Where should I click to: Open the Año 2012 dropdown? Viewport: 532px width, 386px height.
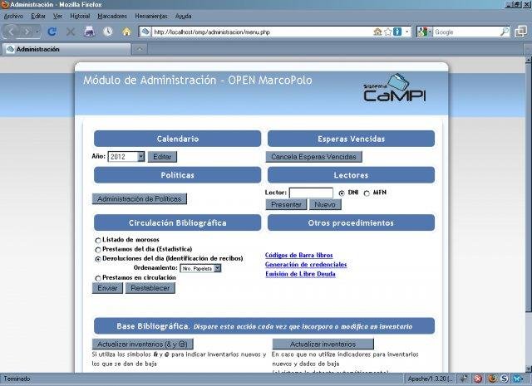(126, 157)
